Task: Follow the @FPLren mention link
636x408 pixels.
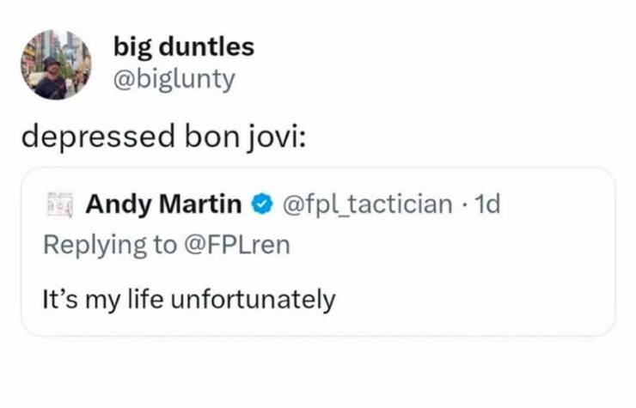Action: [235, 245]
